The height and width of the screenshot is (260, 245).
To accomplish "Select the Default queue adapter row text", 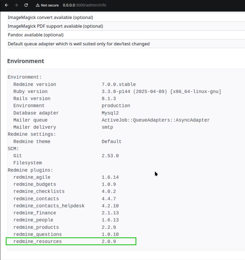I will (79, 44).
